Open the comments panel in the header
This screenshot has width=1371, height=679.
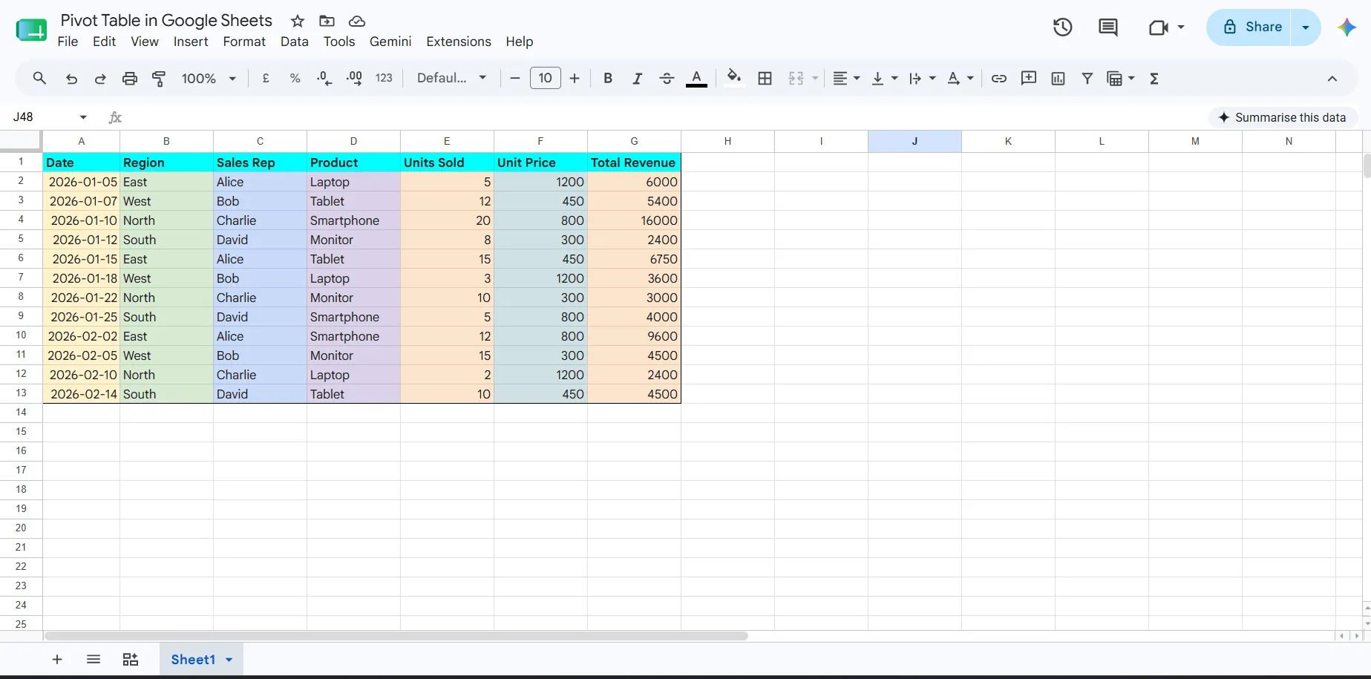(1108, 27)
